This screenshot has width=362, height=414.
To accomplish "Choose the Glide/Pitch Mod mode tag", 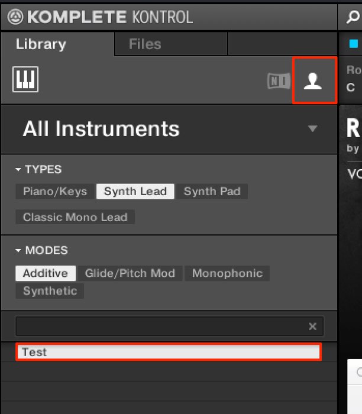I will tap(130, 273).
